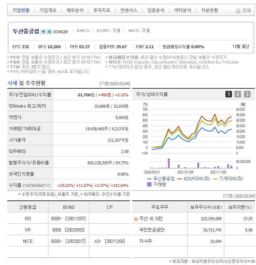Click the blue 두산중공업 legend swatch
Screen dimensions: 256x265
149,178
